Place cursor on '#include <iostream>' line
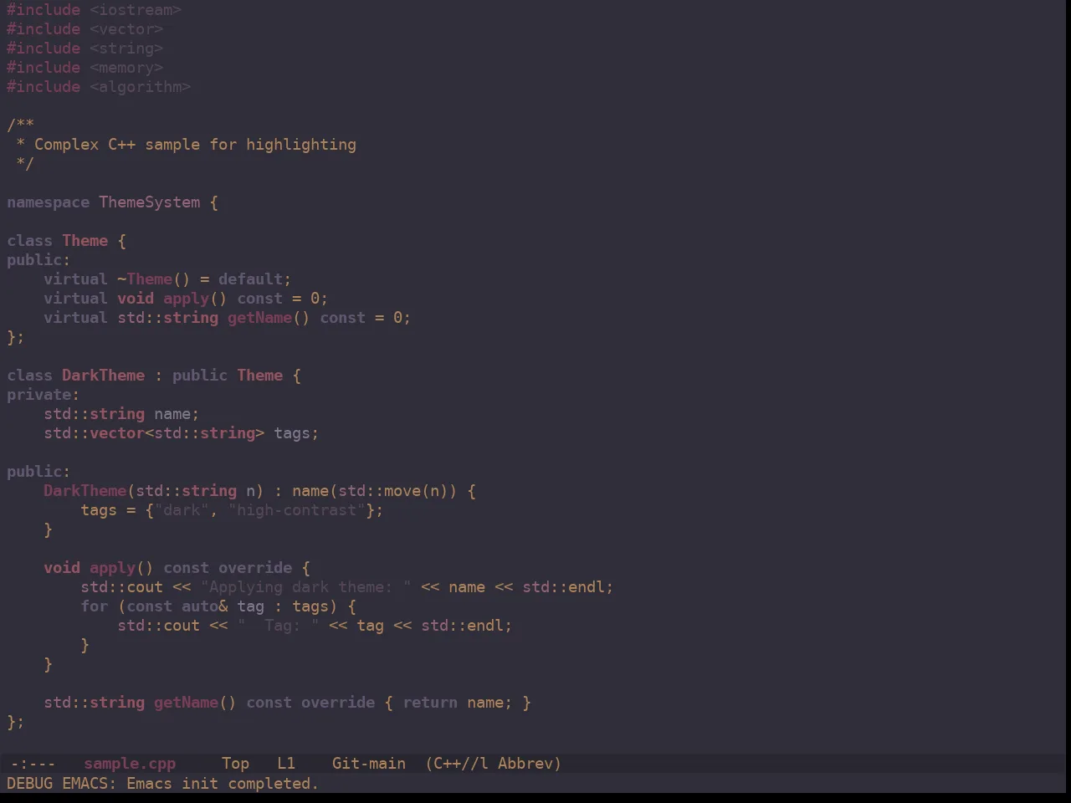The height and width of the screenshot is (803, 1071). 94,10
